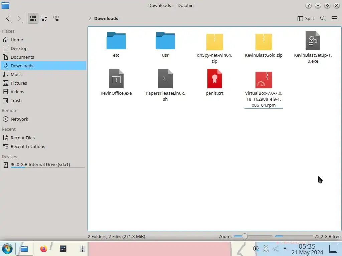Open Home in Places panel
Screen dimensions: 342x256
[x=43, y=40]
